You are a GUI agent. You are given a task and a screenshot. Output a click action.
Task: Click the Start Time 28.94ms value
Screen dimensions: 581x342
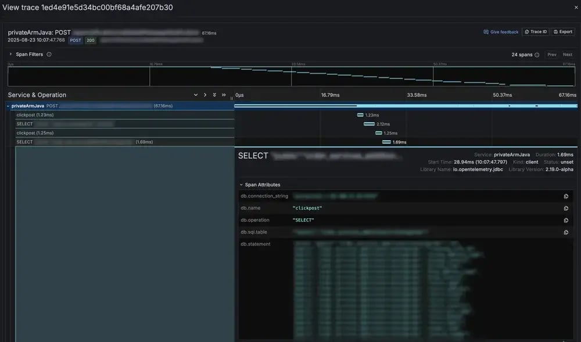coord(480,162)
